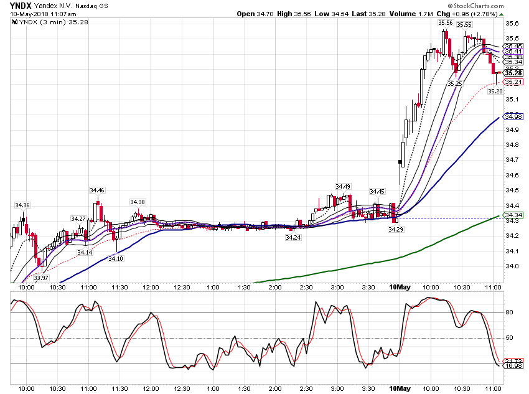
Task: Click the 34.29 low price label
Action: pyautogui.click(x=396, y=230)
